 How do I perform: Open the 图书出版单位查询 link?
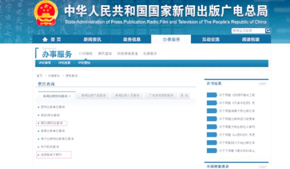tap(53, 107)
